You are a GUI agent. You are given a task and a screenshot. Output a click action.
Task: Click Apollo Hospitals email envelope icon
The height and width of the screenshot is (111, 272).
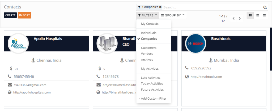tap(10, 85)
